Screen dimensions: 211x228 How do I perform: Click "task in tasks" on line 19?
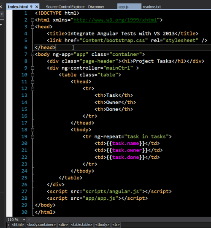pyautogui.click(x=146, y=136)
